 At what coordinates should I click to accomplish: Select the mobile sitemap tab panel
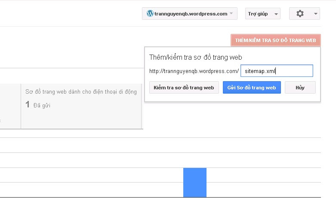(81, 107)
